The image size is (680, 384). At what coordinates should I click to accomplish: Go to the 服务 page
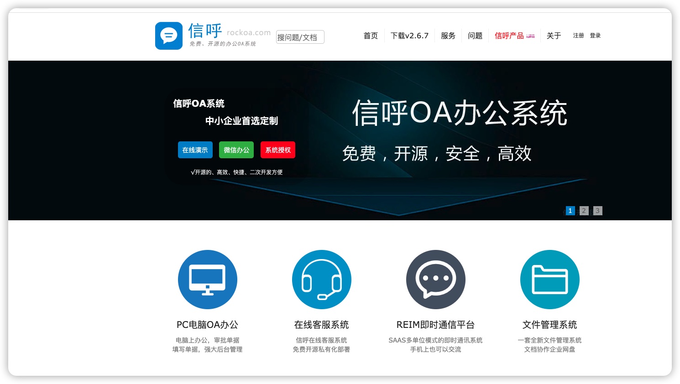[448, 36]
